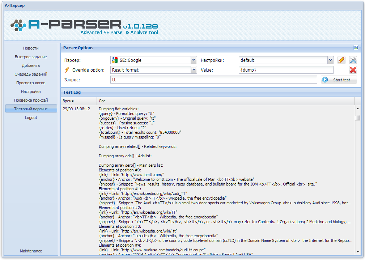
Task: Click the line "Dumping flat variables:"
Action: pos(119,109)
